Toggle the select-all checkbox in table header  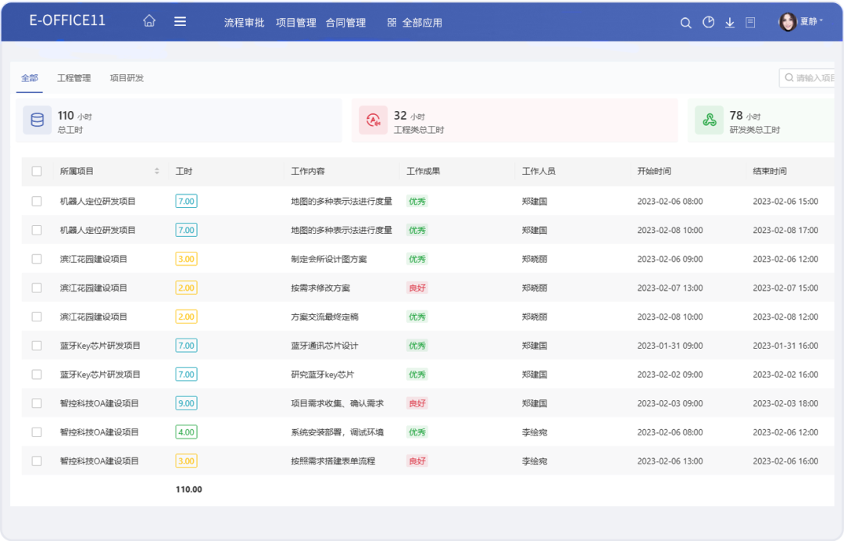point(37,171)
